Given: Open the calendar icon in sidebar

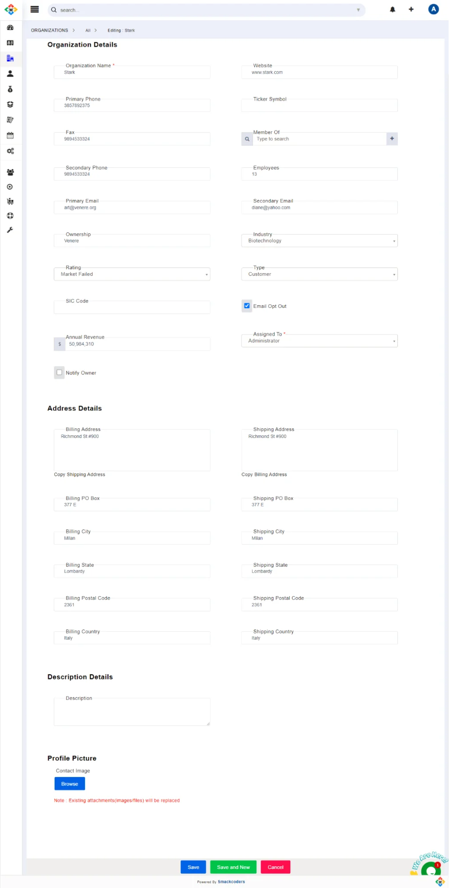Looking at the screenshot, I should [x=10, y=135].
